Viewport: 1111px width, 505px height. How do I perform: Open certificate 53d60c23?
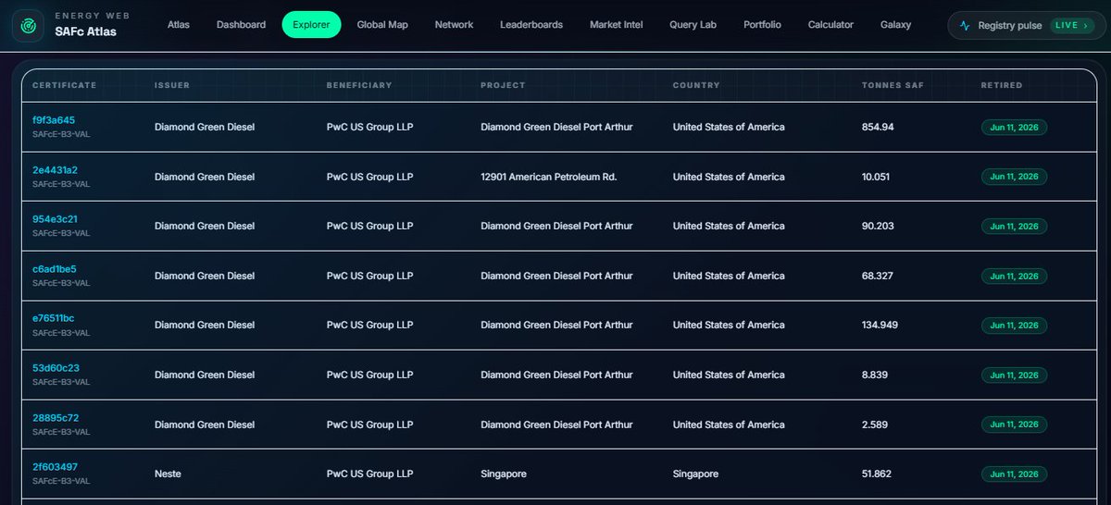click(56, 368)
